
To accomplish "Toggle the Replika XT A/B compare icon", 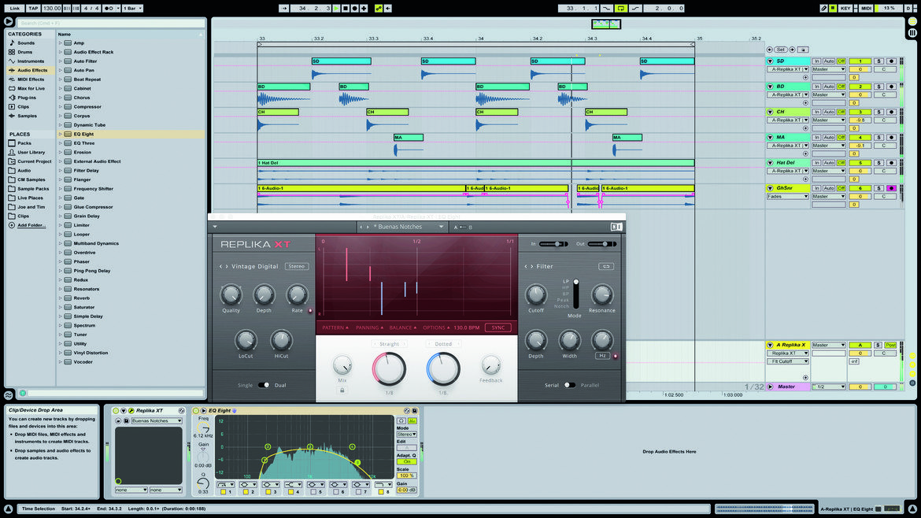I will (x=463, y=227).
